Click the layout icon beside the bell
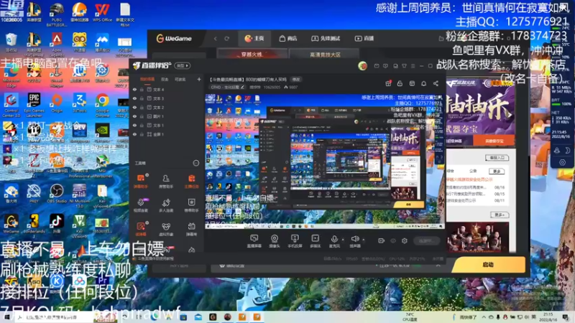Viewport: 575px width, 323px height. pos(412,83)
